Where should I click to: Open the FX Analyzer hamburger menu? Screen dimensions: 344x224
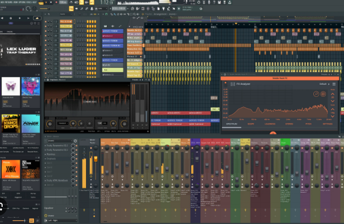point(334,84)
